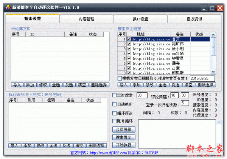Click ID column header in 评论博文ID

pyautogui.click(x=45, y=34)
